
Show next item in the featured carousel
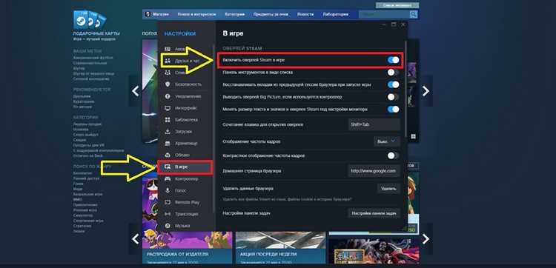coord(426,91)
